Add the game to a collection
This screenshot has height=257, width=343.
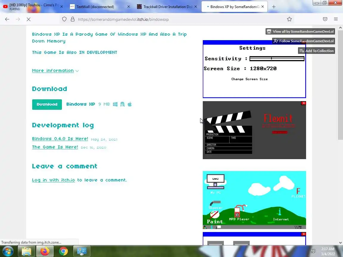[317, 51]
